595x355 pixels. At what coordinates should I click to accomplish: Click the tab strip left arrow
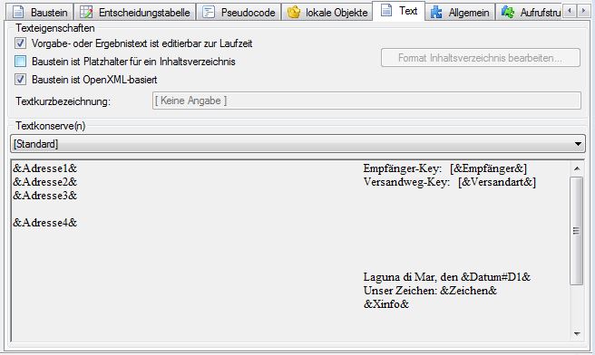(x=570, y=11)
